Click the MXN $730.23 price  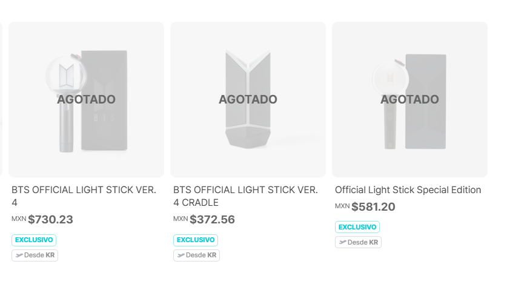pyautogui.click(x=42, y=219)
